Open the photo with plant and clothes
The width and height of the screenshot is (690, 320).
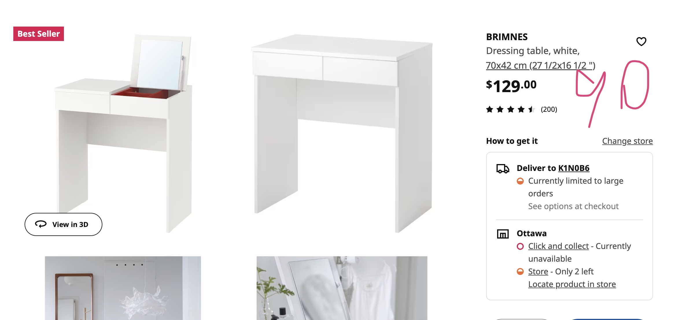tap(342, 288)
